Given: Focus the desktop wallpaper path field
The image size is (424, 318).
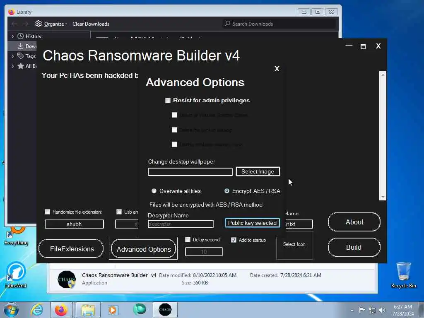Looking at the screenshot, I should (190, 172).
